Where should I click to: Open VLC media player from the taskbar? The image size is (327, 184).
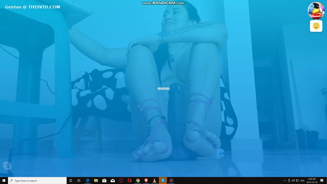point(154,180)
